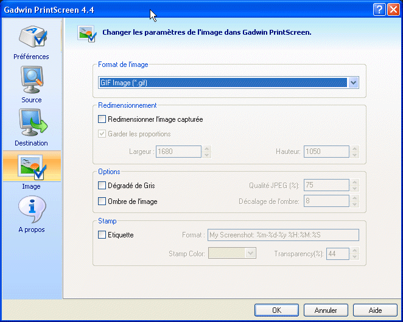Toggle Garder les proportions checkbox
This screenshot has width=403, height=322.
click(x=102, y=134)
